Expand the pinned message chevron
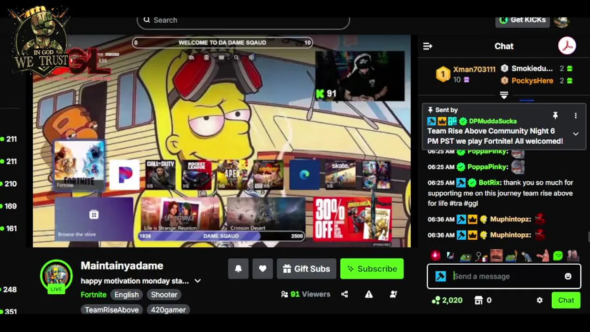This screenshot has height=332, width=590. 576,134
